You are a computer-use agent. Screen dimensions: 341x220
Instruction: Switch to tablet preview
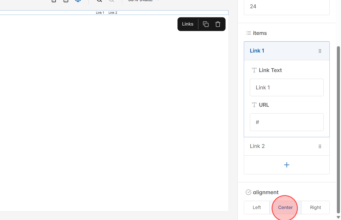click(x=66, y=1)
